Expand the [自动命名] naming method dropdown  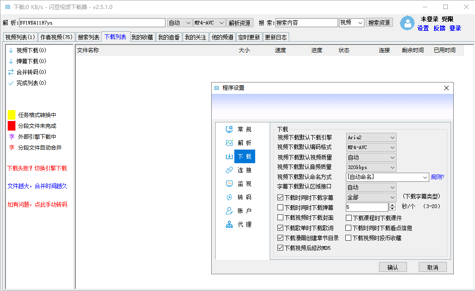[387, 177]
